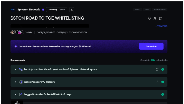Click the green check on Galxe Passport task
Viewport: 184px width, 104px height.
click(163, 82)
